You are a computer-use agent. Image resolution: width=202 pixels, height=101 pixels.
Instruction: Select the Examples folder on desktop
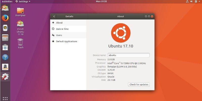click(20, 12)
